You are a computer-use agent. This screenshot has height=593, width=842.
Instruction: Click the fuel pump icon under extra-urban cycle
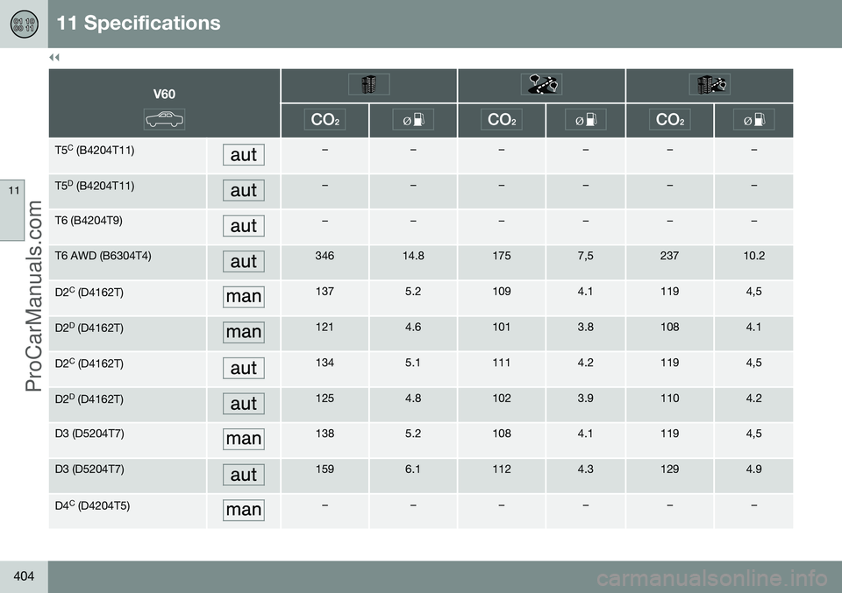pyautogui.click(x=585, y=120)
